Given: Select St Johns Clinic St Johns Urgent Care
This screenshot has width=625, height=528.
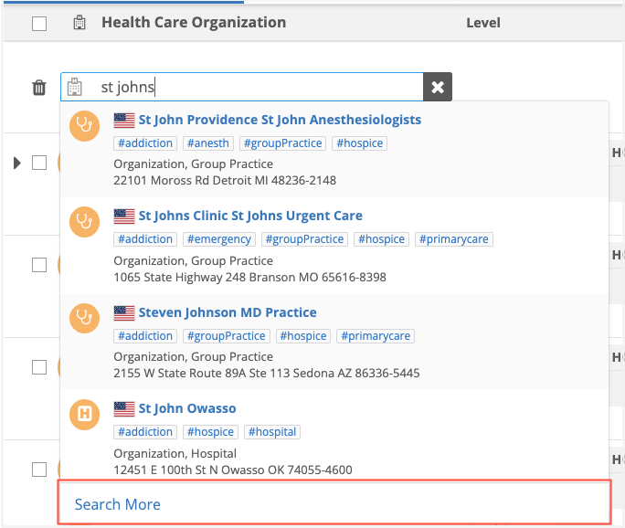Looking at the screenshot, I should point(250,216).
